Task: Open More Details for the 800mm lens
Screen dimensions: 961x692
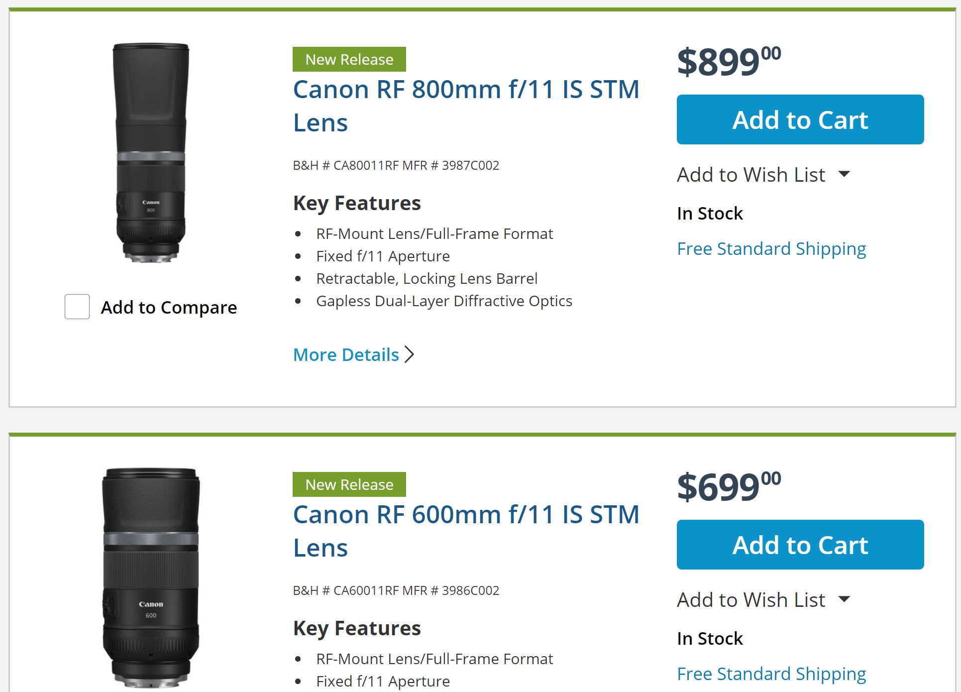Action: tap(346, 355)
